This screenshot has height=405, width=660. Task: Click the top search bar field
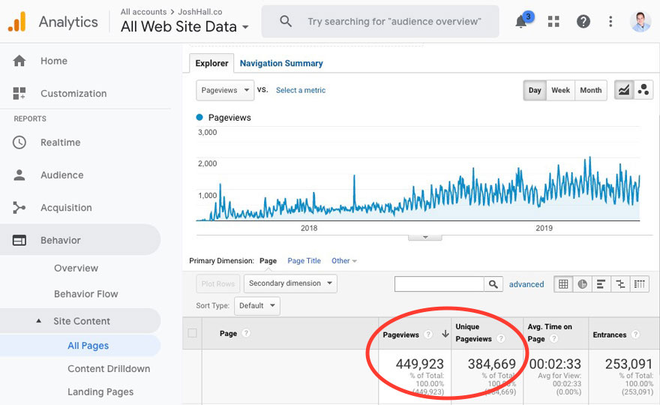coord(394,22)
